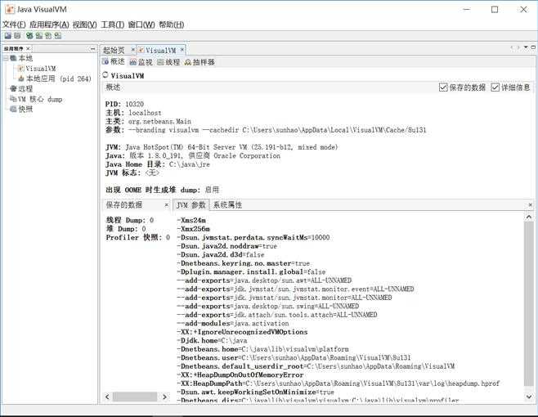Close the JVM 参数 details panel
This screenshot has height=417, width=538.
[530, 205]
